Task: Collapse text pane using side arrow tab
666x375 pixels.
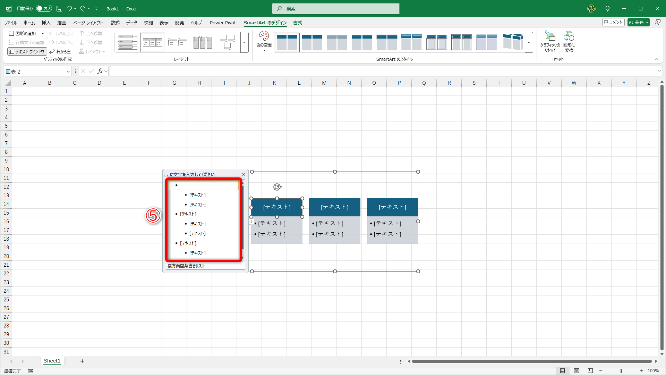Action: (x=251, y=222)
